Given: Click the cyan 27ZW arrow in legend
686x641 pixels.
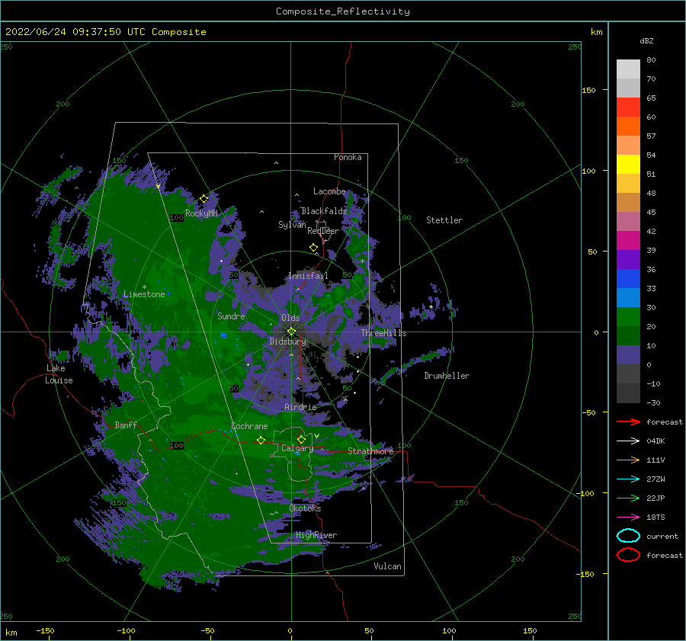Looking at the screenshot, I should tap(628, 479).
